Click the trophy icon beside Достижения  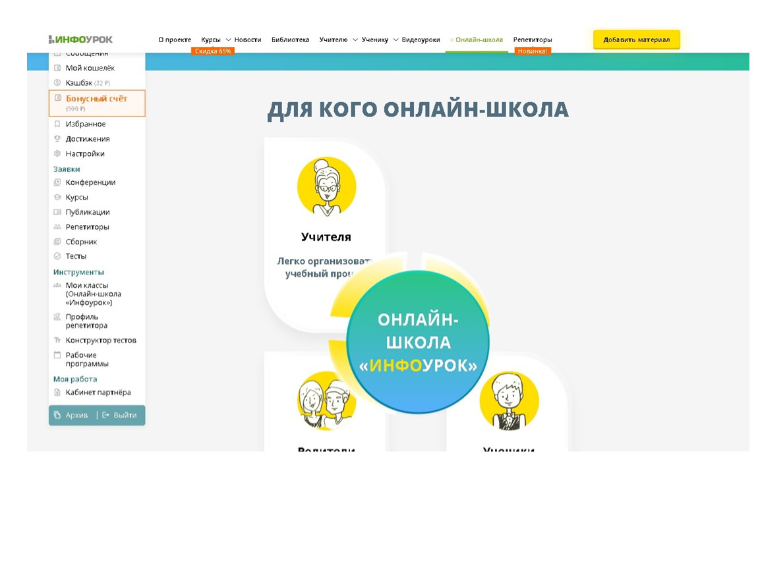(57, 139)
